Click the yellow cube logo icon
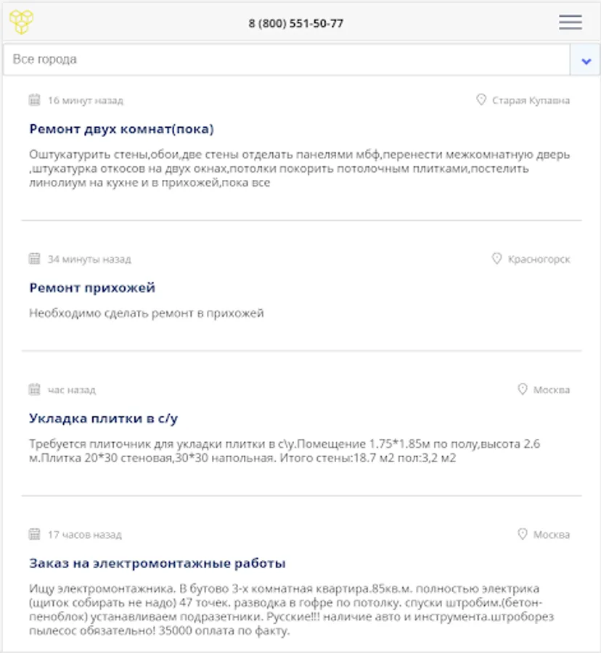Viewport: 601px width, 653px height. coord(22,22)
